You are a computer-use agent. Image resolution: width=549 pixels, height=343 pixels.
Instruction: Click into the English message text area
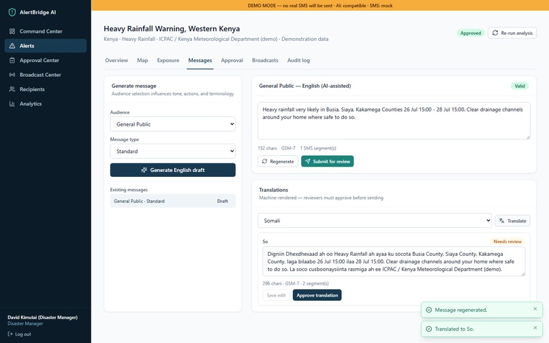point(394,120)
